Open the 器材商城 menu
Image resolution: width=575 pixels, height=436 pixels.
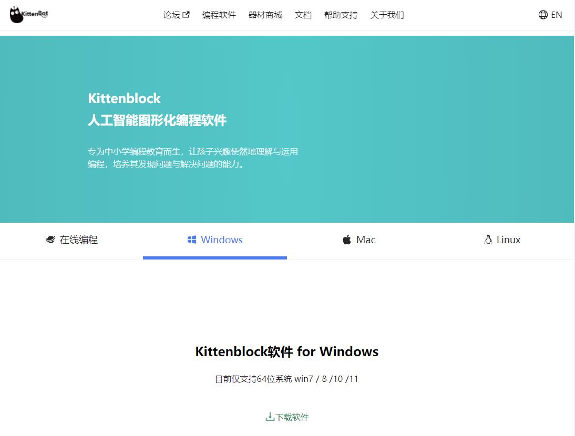265,15
